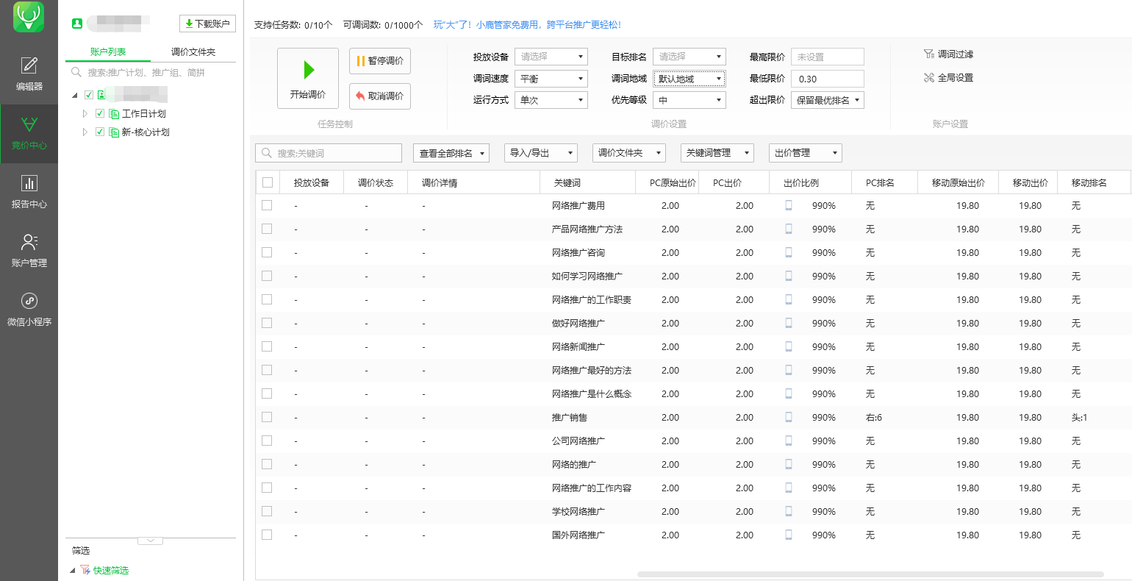
Task: Toggle the select-all checkbox in table header
Action: click(x=267, y=182)
